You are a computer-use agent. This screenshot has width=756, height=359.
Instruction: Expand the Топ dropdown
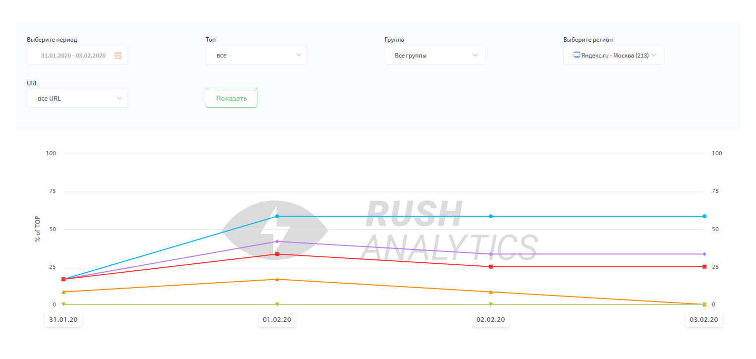click(256, 55)
